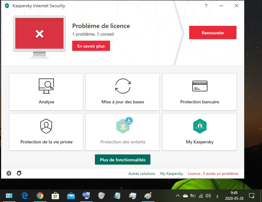Follow the Autres solutions link

[x=142, y=174]
